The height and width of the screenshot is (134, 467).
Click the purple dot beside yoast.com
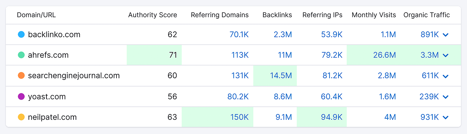tap(21, 96)
